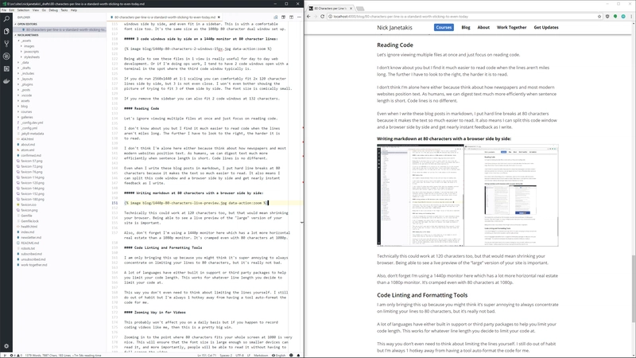The width and height of the screenshot is (636, 358).
Task: Click the UTF-8 encoding in status bar
Action: pos(239,355)
